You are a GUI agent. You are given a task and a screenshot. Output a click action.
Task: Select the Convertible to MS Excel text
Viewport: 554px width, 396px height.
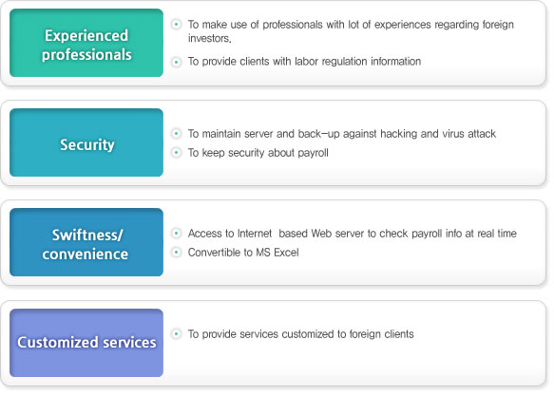[243, 253]
